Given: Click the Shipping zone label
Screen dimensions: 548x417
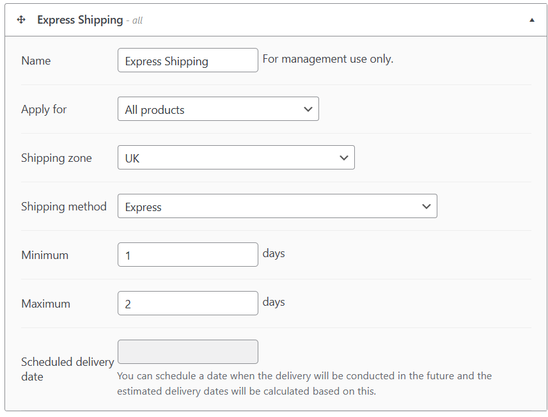Looking at the screenshot, I should [x=56, y=158].
